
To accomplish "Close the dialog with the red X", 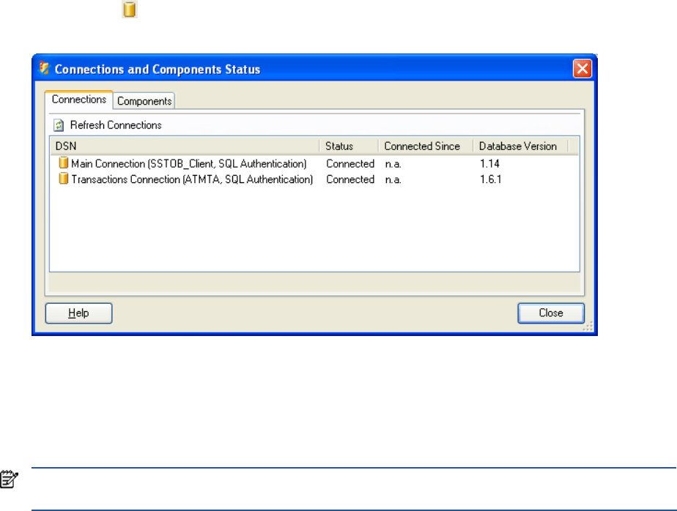I will click(582, 70).
